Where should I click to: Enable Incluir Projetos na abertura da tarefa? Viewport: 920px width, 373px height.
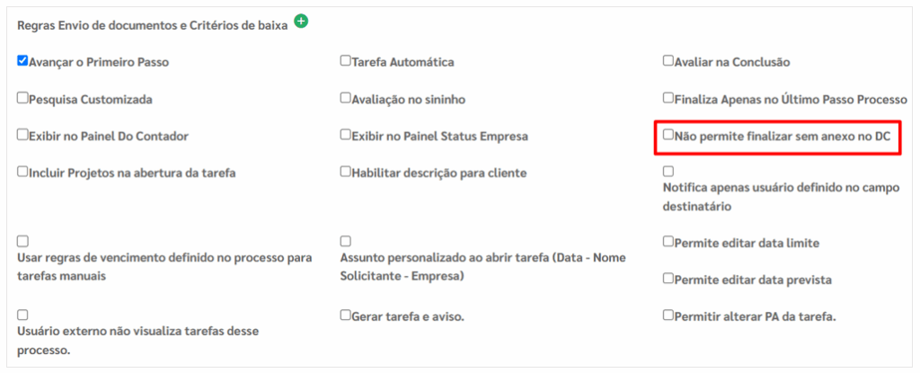23,172
